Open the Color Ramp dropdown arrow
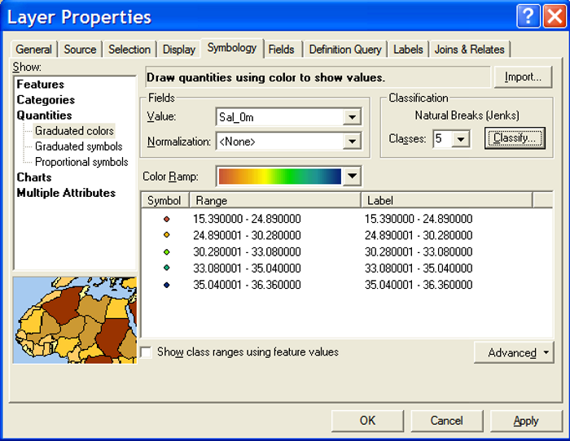570x441 pixels. (352, 176)
